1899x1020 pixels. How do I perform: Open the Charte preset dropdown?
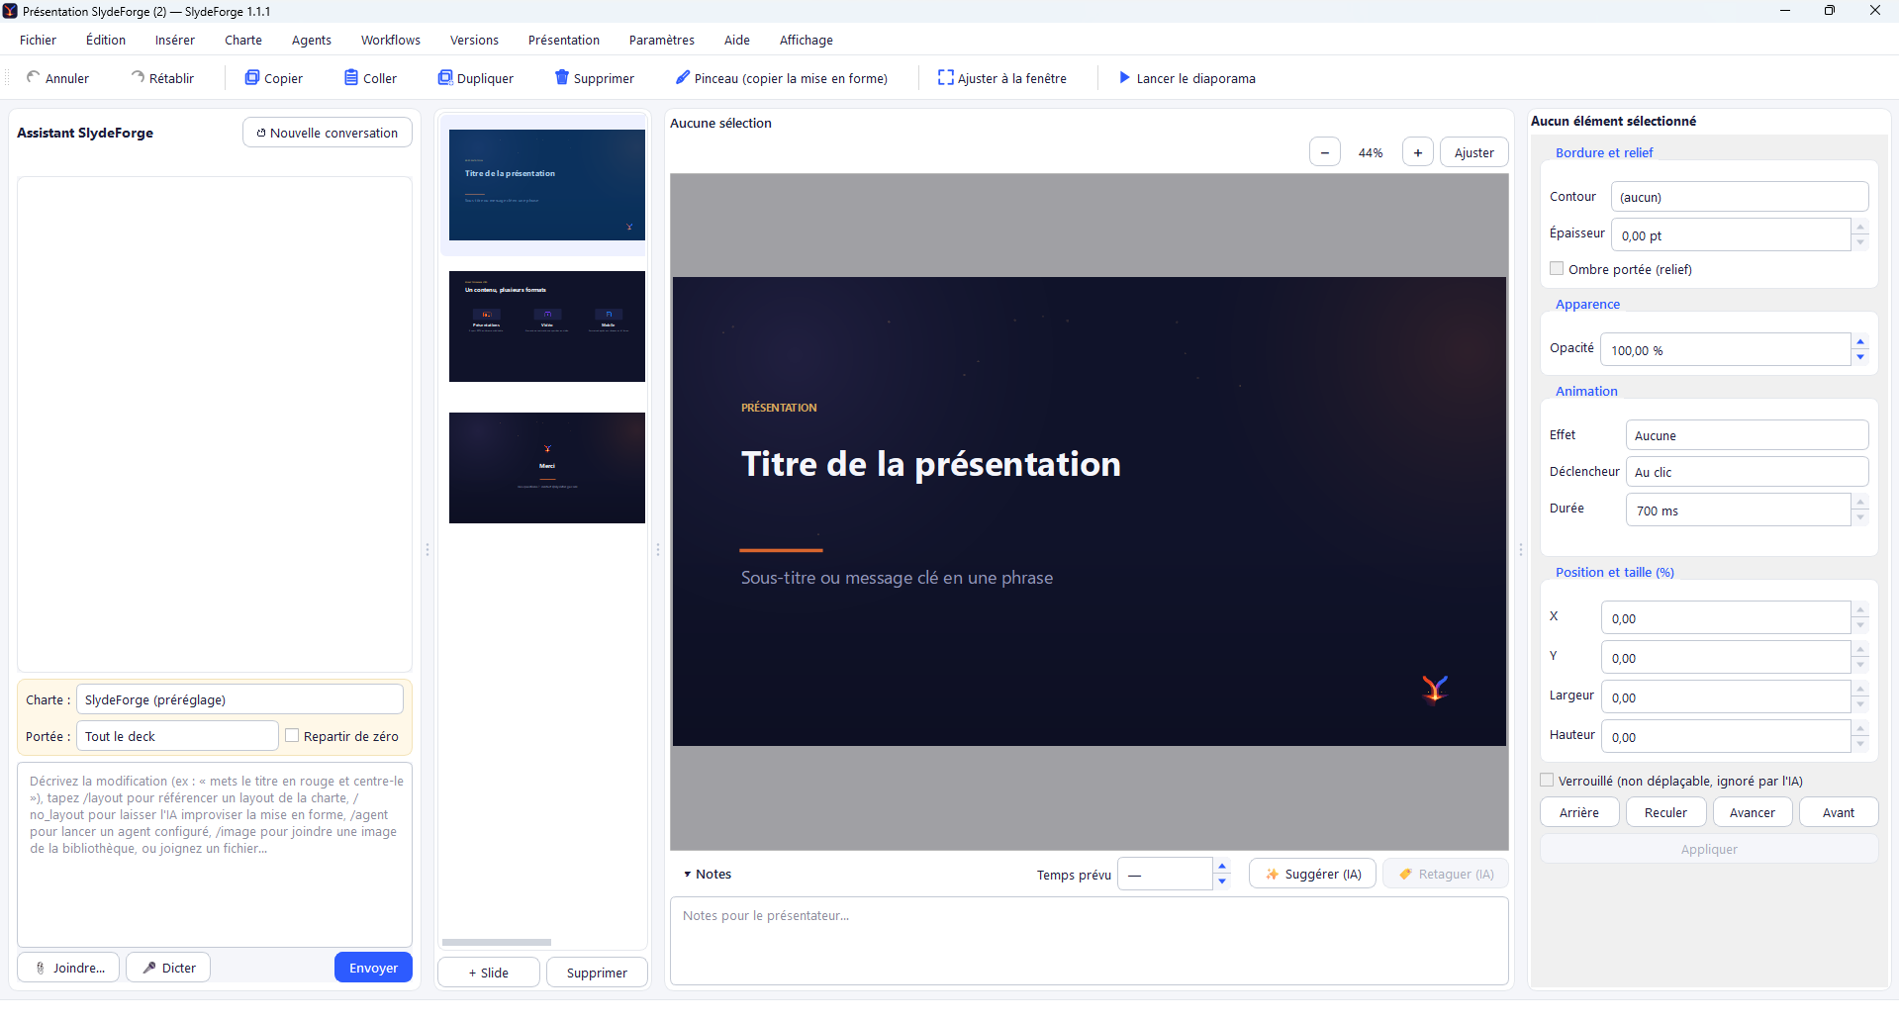(239, 699)
